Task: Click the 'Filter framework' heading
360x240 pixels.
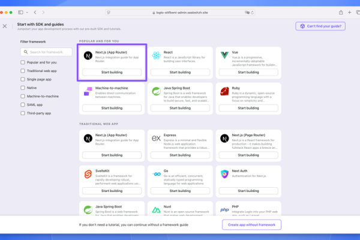Action: pyautogui.click(x=33, y=41)
